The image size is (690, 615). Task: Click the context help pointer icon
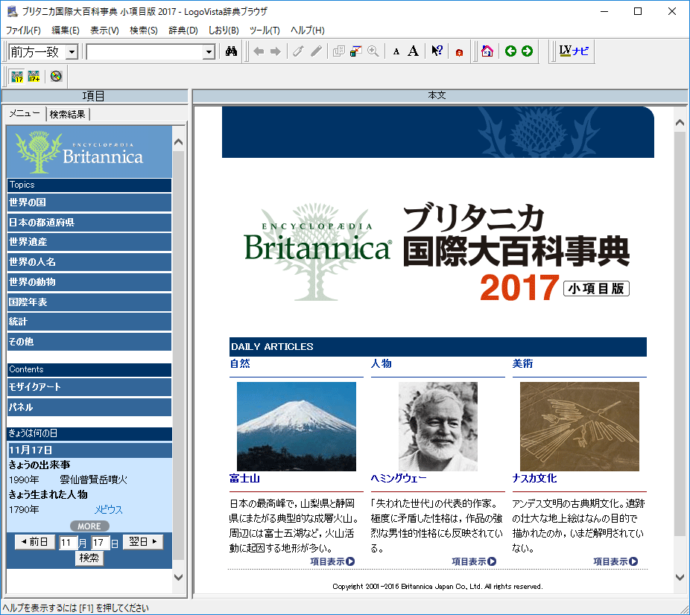point(437,51)
